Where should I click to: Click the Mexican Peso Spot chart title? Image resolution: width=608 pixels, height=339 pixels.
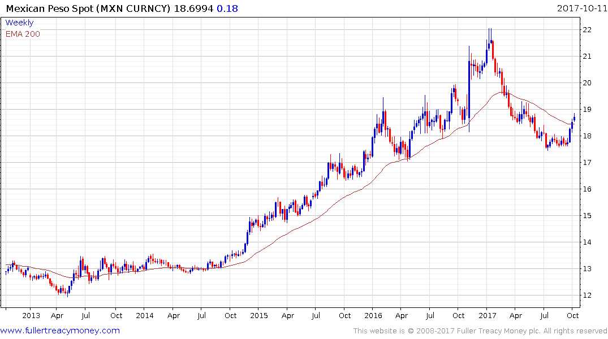(88, 8)
